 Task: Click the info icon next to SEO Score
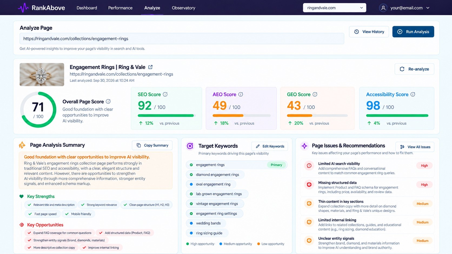point(165,94)
